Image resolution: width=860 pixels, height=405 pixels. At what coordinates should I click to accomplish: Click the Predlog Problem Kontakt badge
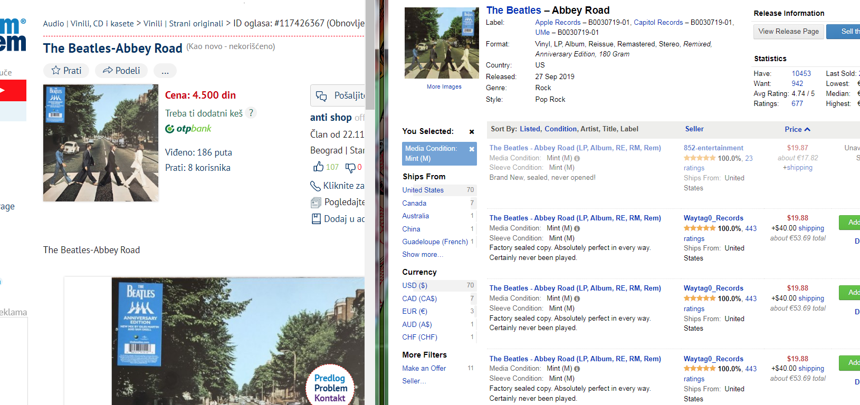[x=330, y=388]
